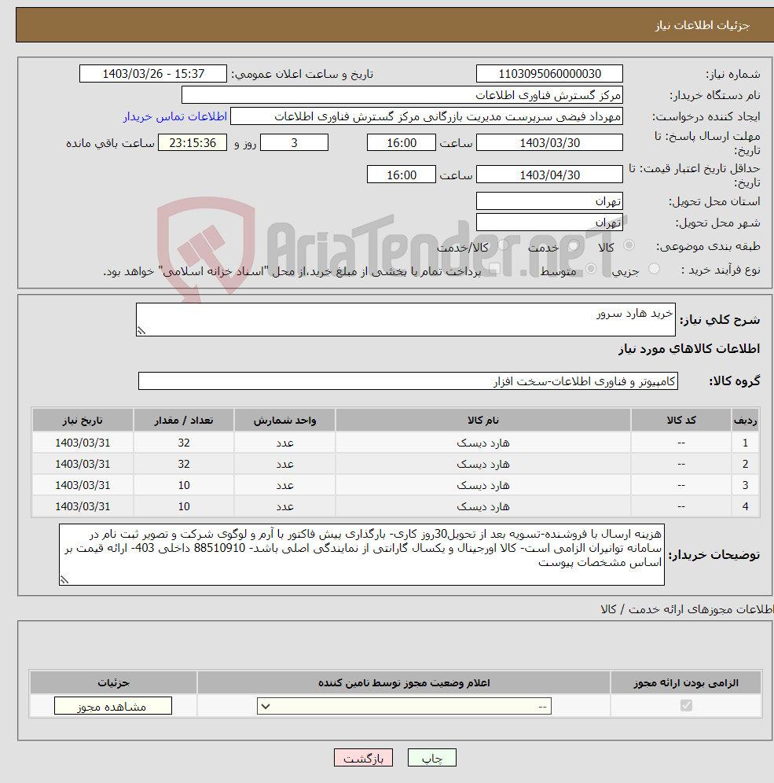Click the delivery city تهران field
This screenshot has width=774, height=783.
coord(549,222)
